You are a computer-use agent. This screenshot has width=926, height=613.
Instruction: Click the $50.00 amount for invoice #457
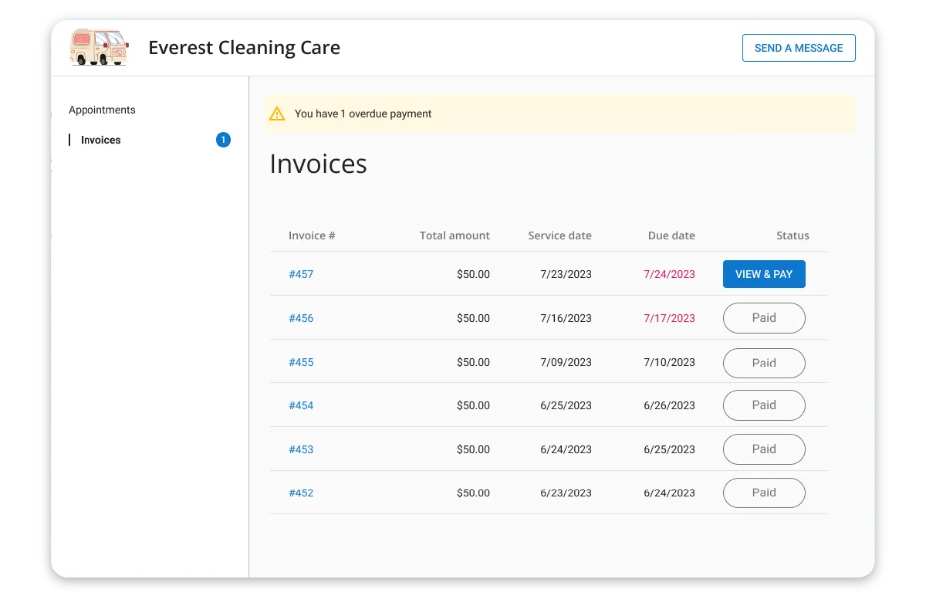pos(473,274)
